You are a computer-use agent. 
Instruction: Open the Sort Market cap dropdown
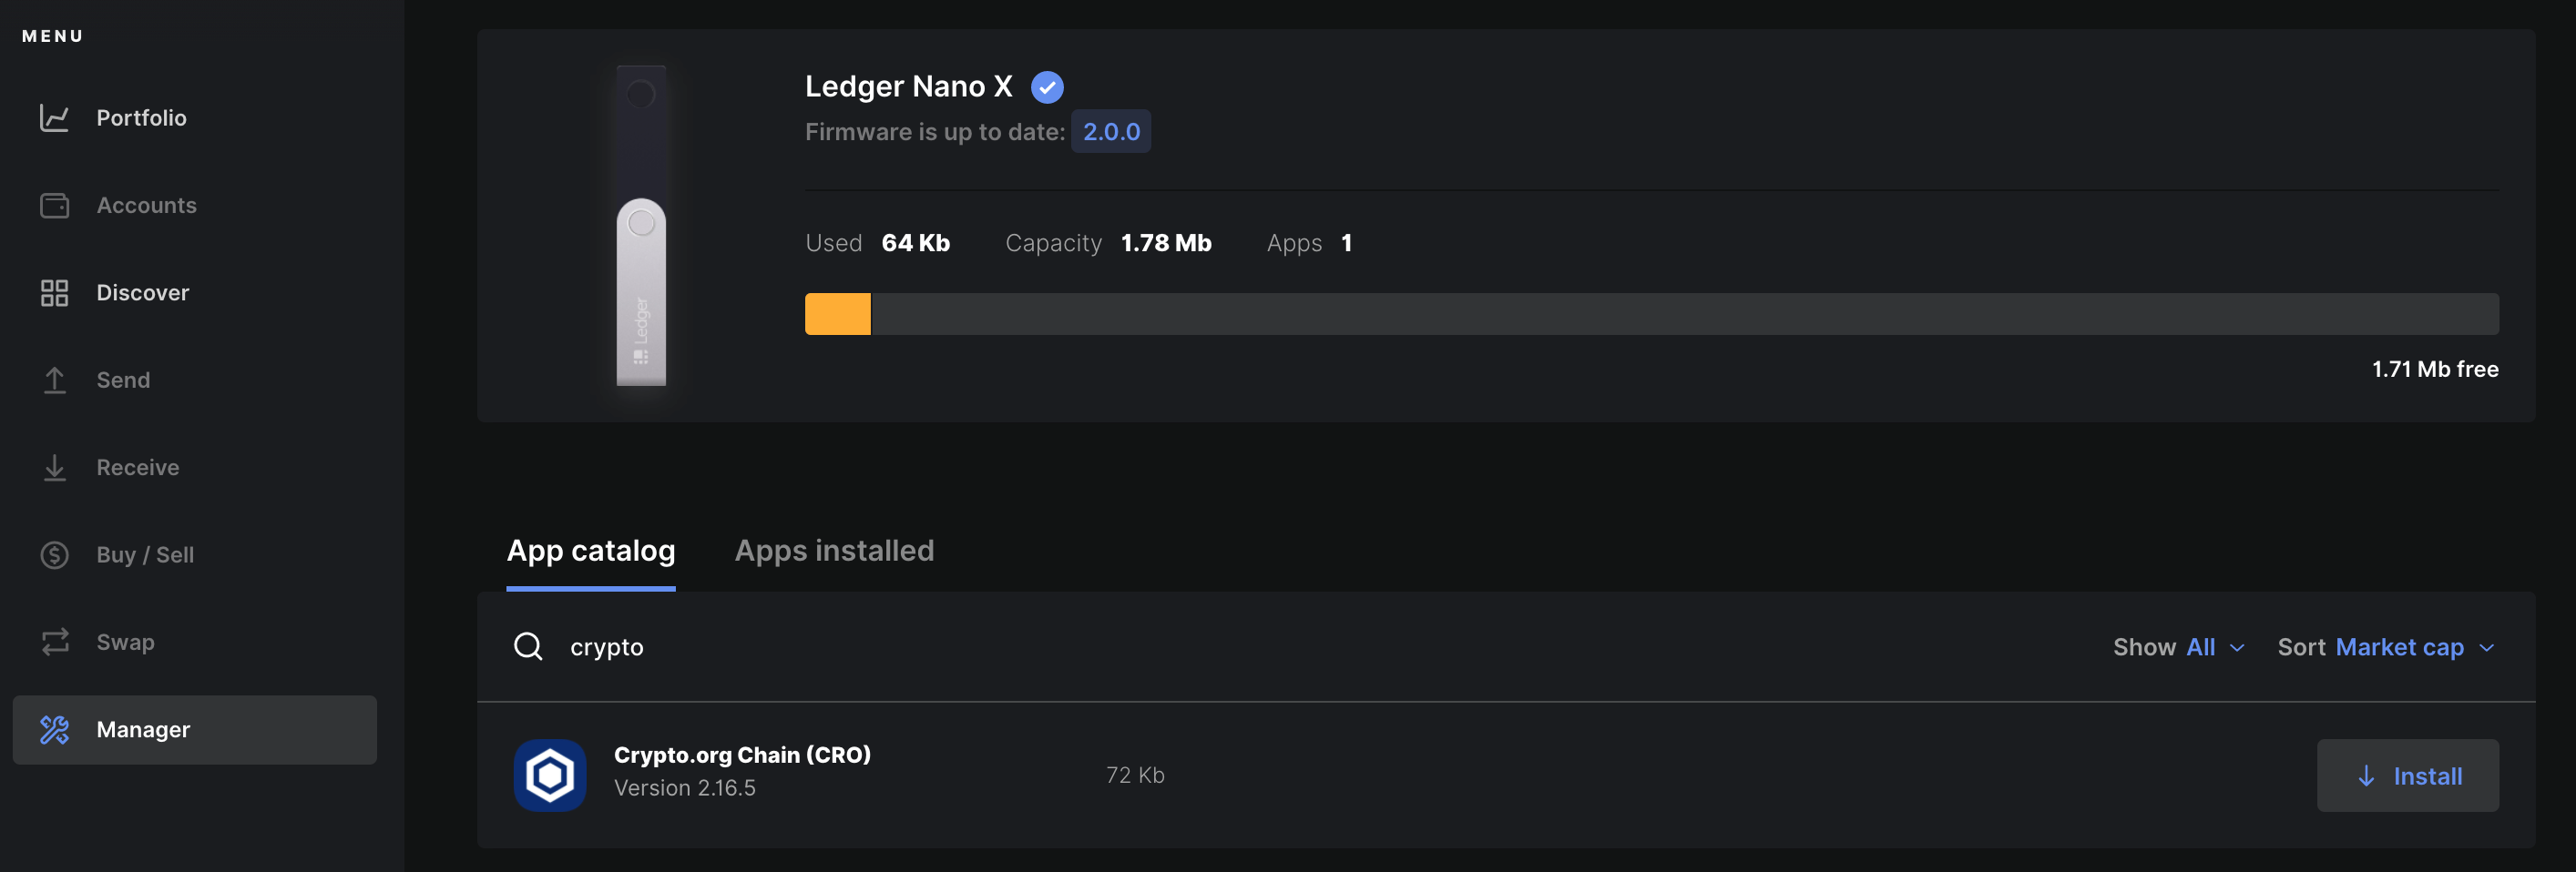pos(2386,647)
